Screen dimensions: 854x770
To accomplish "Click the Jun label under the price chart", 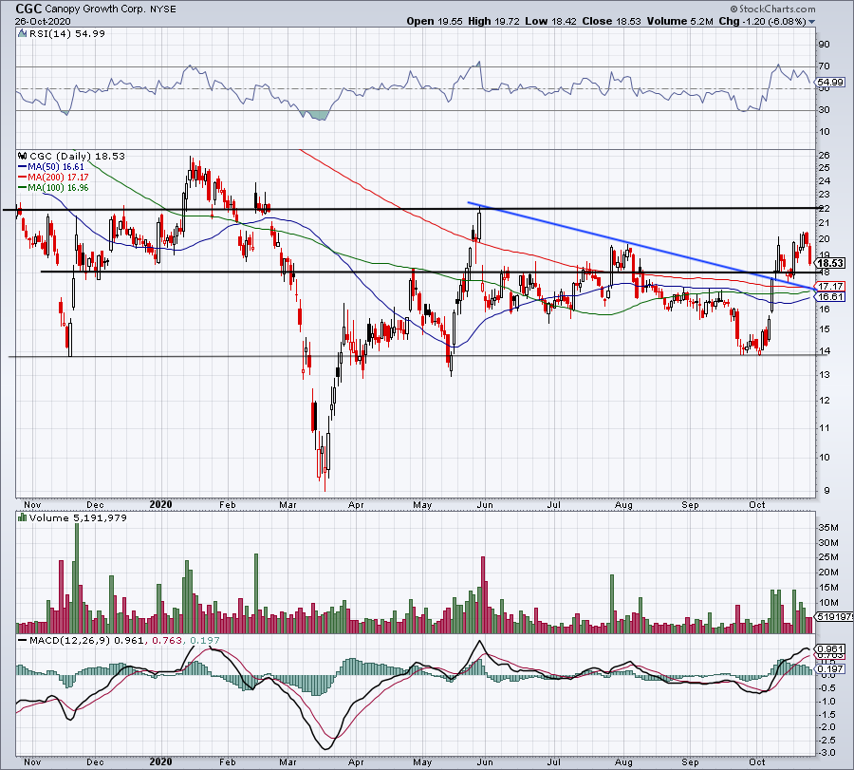I will (485, 504).
